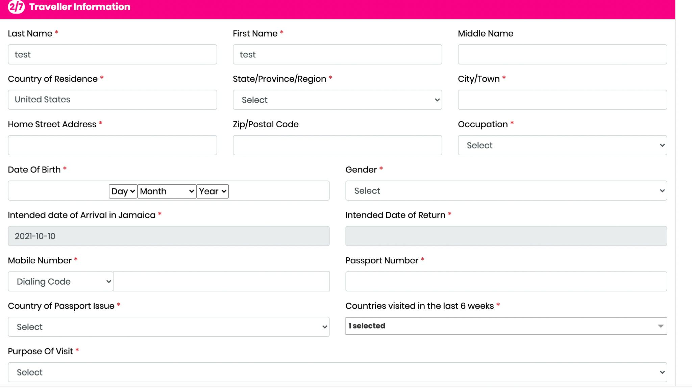This screenshot has width=692, height=388.
Task: Open the Purpose Of Visit dropdown
Action: click(337, 372)
